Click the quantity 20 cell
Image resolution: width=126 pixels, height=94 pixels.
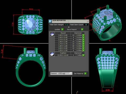[73, 46]
